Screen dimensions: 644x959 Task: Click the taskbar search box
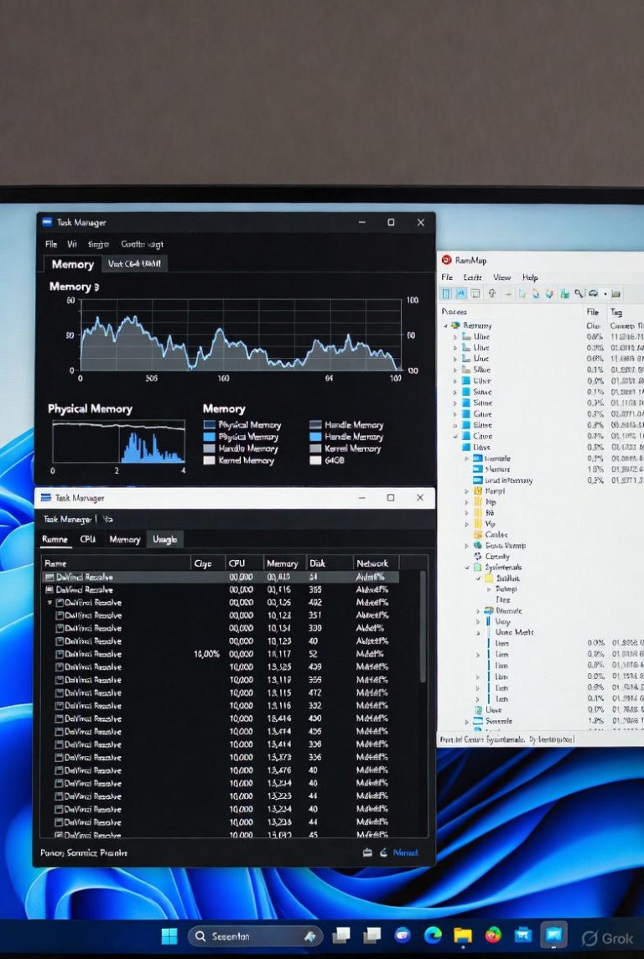click(x=254, y=936)
